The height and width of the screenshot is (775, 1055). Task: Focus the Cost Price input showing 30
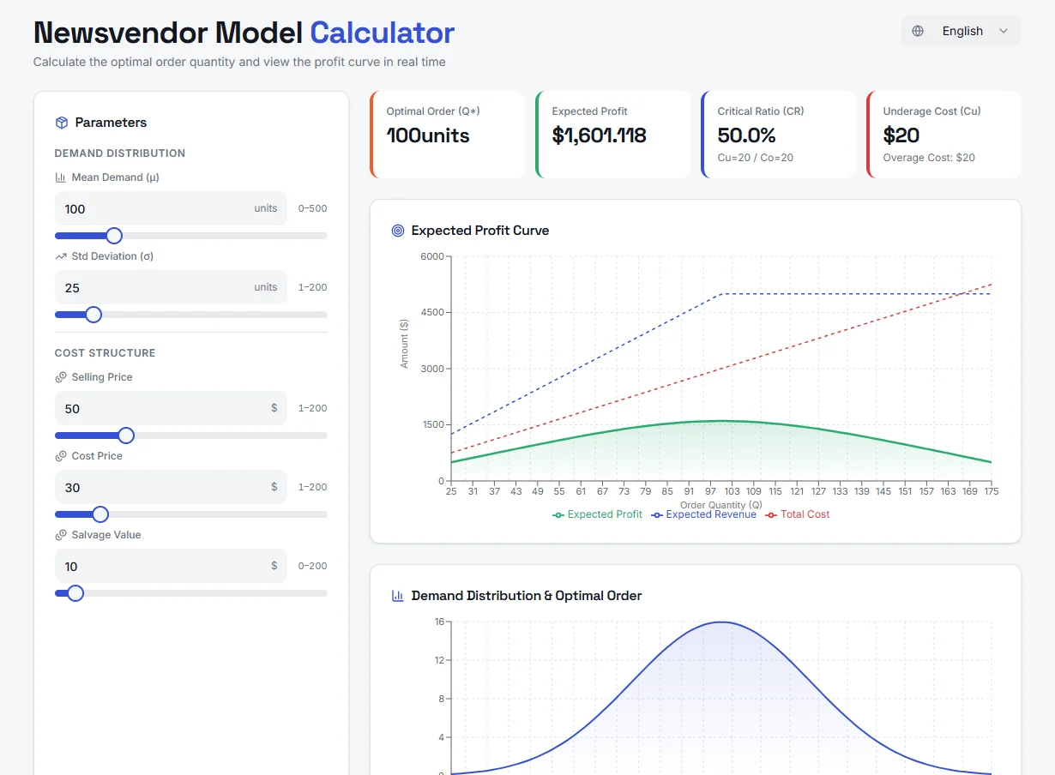click(x=171, y=487)
